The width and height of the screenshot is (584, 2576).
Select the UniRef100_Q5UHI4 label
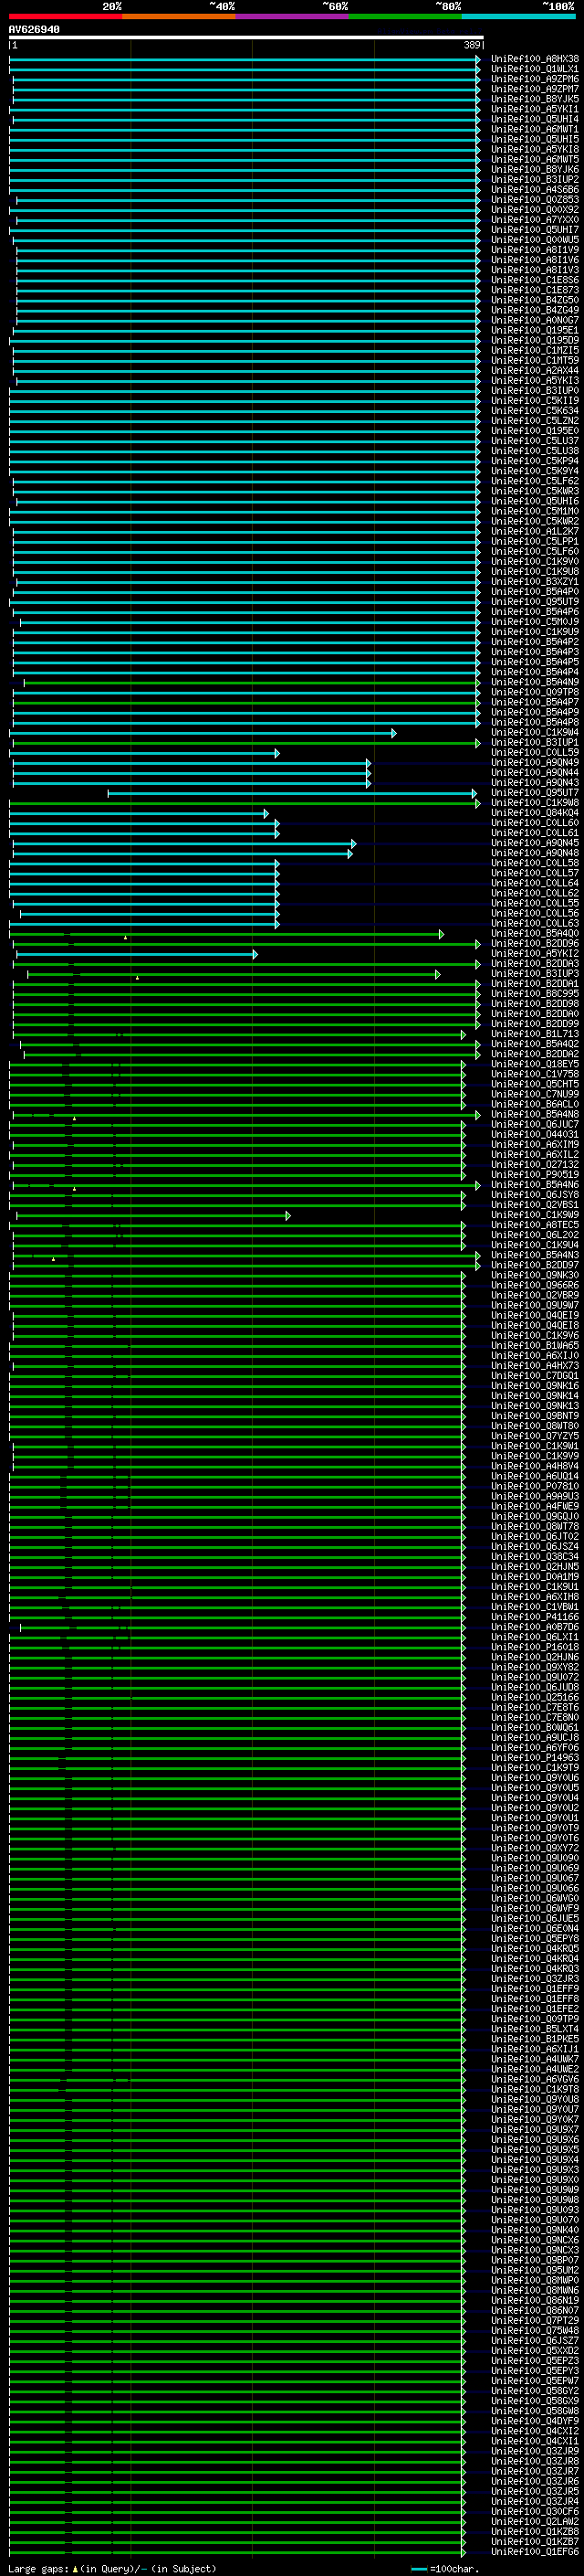click(x=535, y=119)
